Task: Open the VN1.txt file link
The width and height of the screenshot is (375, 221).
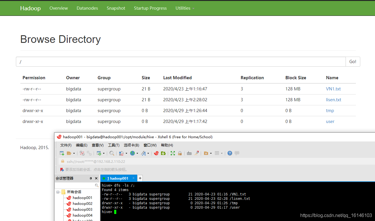Action: (x=333, y=89)
